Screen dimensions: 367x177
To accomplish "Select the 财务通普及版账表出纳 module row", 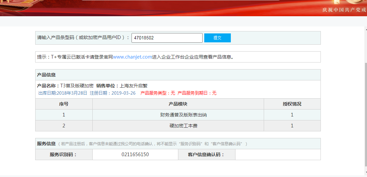I will (178, 115).
